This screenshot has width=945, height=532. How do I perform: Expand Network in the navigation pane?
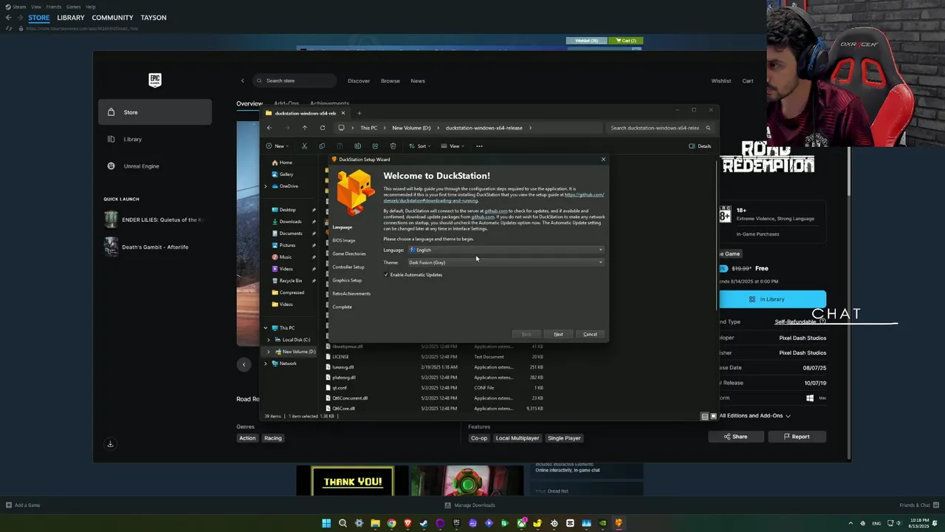coord(266,364)
